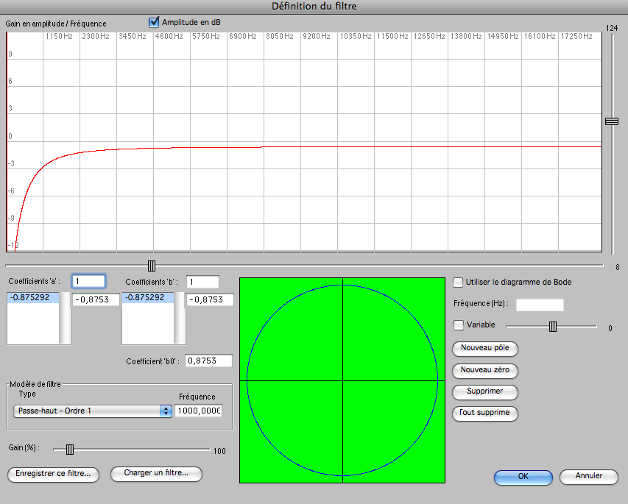Select -0.875292 in Coefficients 'a' list
This screenshot has width=628, height=504.
(33, 297)
